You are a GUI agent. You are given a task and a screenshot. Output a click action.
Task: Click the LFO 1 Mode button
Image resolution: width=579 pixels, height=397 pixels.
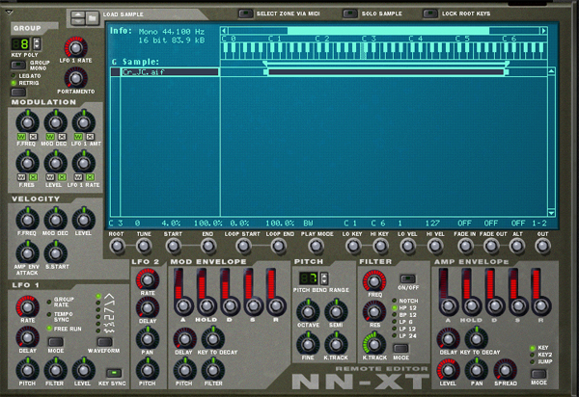(x=55, y=342)
